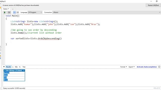
Task: Collapse the results panel arrow
Action: pyautogui.click(x=4, y=67)
